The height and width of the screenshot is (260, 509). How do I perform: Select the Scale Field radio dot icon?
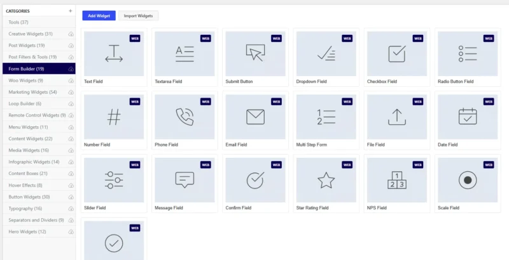468,180
